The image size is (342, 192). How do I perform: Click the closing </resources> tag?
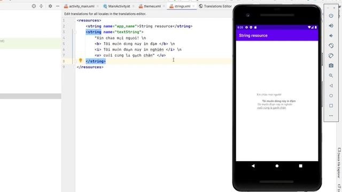tap(90, 67)
